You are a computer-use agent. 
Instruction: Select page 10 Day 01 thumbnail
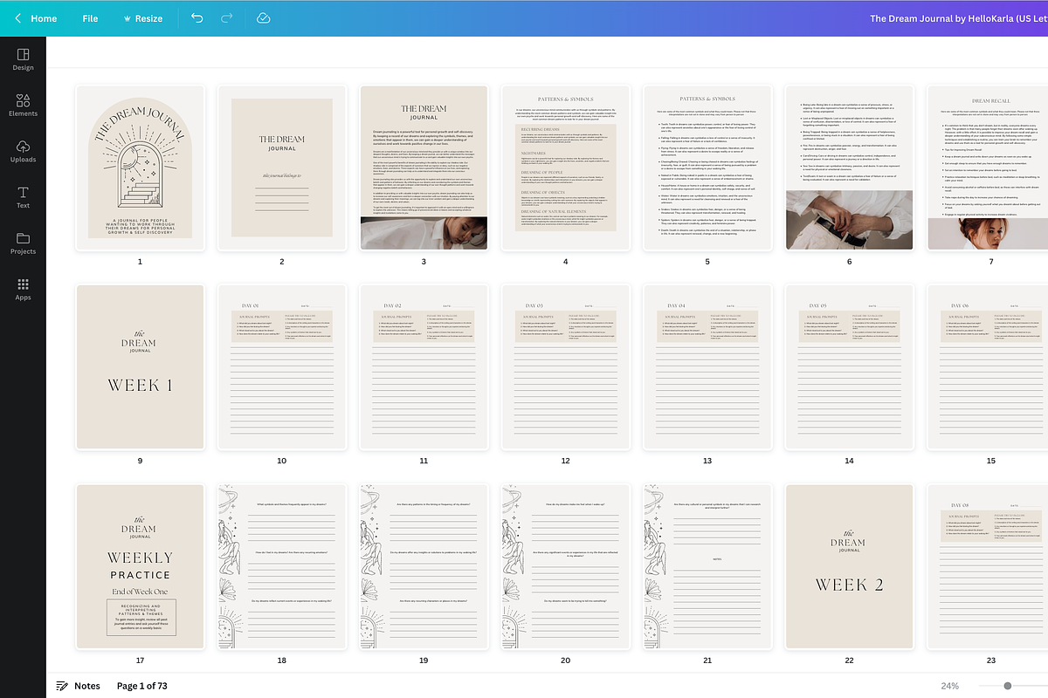(x=282, y=366)
